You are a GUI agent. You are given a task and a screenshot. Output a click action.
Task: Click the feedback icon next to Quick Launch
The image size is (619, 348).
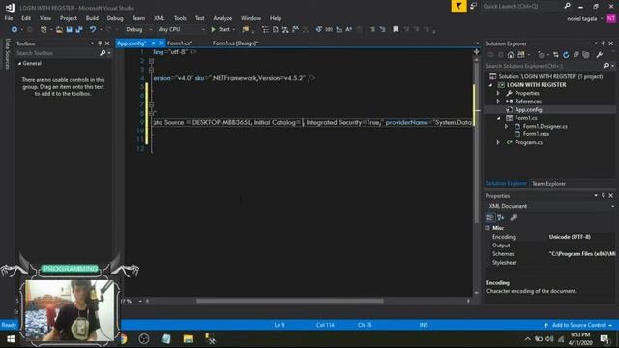pyautogui.click(x=473, y=6)
